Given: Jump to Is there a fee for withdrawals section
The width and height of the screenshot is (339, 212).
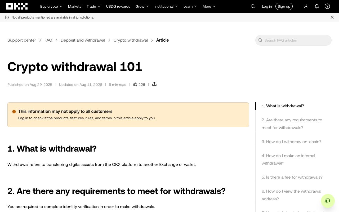Looking at the screenshot, I should (292, 177).
